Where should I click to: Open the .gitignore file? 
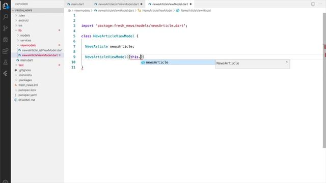(x=37, y=70)
